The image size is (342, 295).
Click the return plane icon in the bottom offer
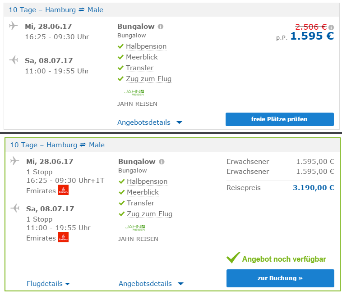pos(15,208)
